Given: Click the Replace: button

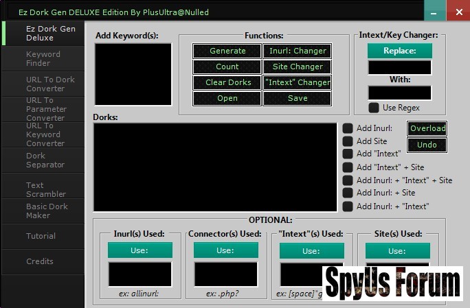Looking at the screenshot, I should pos(400,51).
